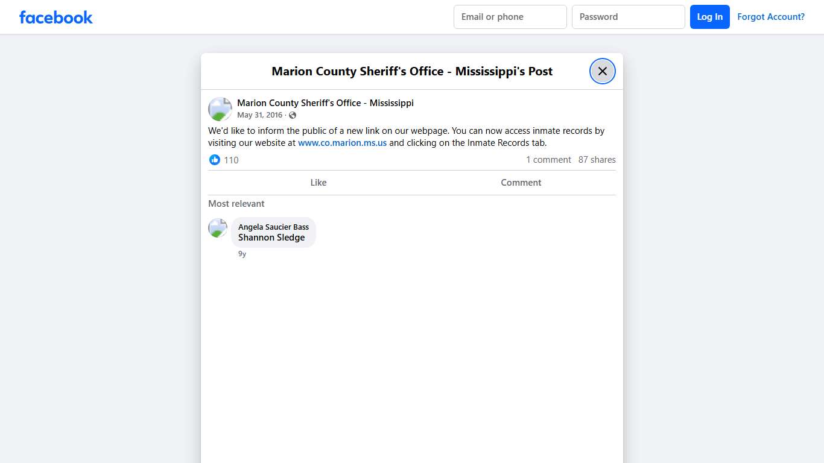
Task: Expand the Most relevant comment sorting
Action: point(236,204)
